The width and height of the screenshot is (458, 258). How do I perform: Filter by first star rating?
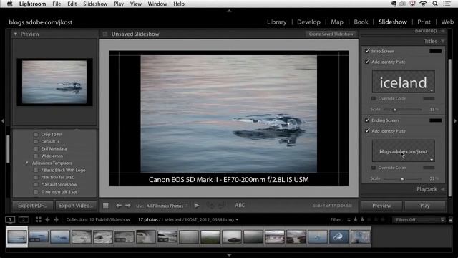coord(356,219)
